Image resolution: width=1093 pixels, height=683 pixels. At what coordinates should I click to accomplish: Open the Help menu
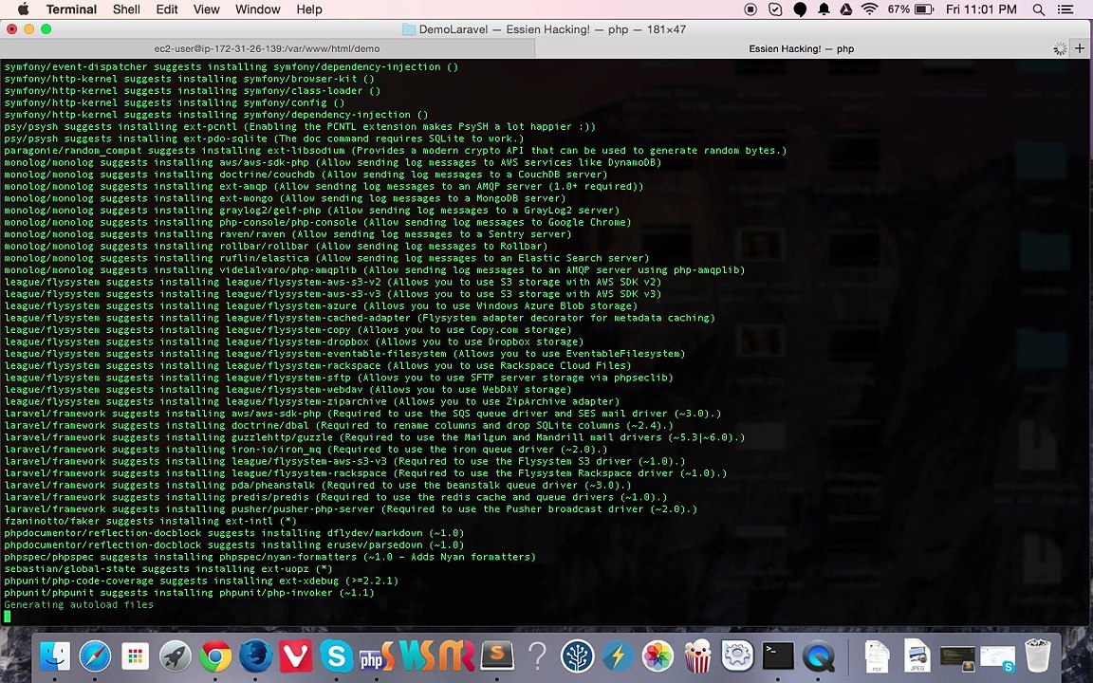[308, 9]
